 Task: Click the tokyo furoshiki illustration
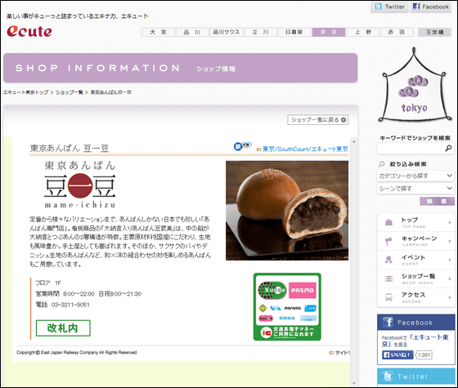pyautogui.click(x=415, y=85)
